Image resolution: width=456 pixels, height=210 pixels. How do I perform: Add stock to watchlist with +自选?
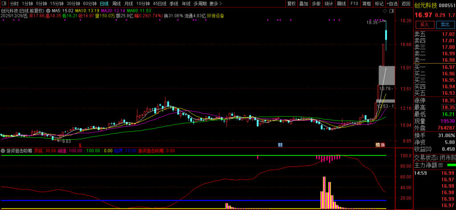tap(392, 4)
